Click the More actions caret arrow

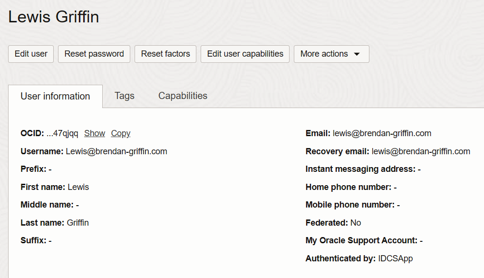pyautogui.click(x=357, y=54)
